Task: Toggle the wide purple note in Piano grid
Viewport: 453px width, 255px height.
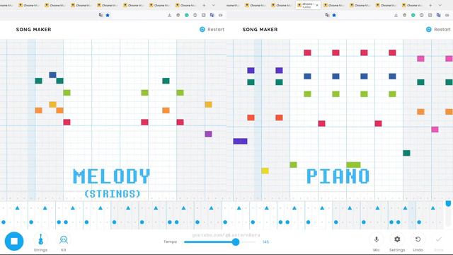Action: point(240,141)
